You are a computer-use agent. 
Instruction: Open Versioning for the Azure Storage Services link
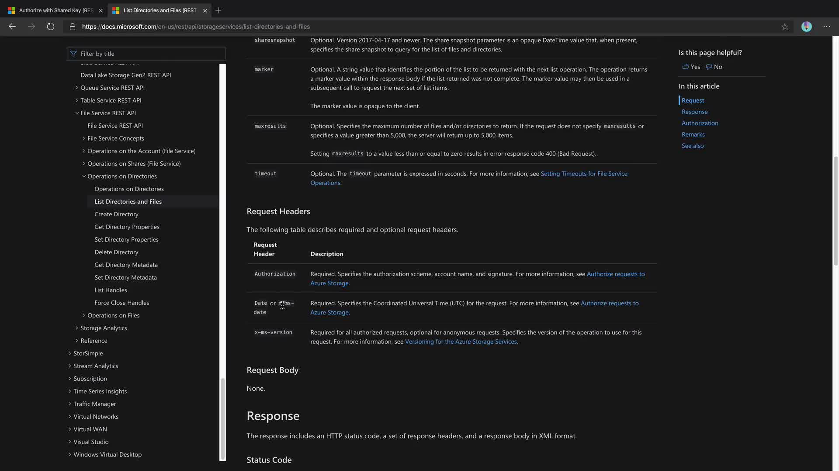tap(461, 341)
